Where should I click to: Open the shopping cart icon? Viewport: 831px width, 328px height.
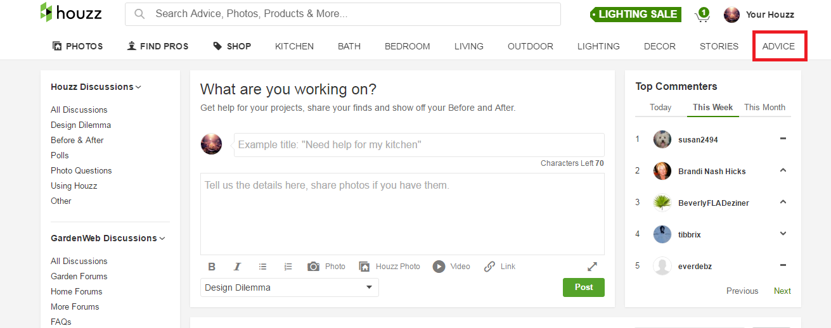pyautogui.click(x=702, y=15)
